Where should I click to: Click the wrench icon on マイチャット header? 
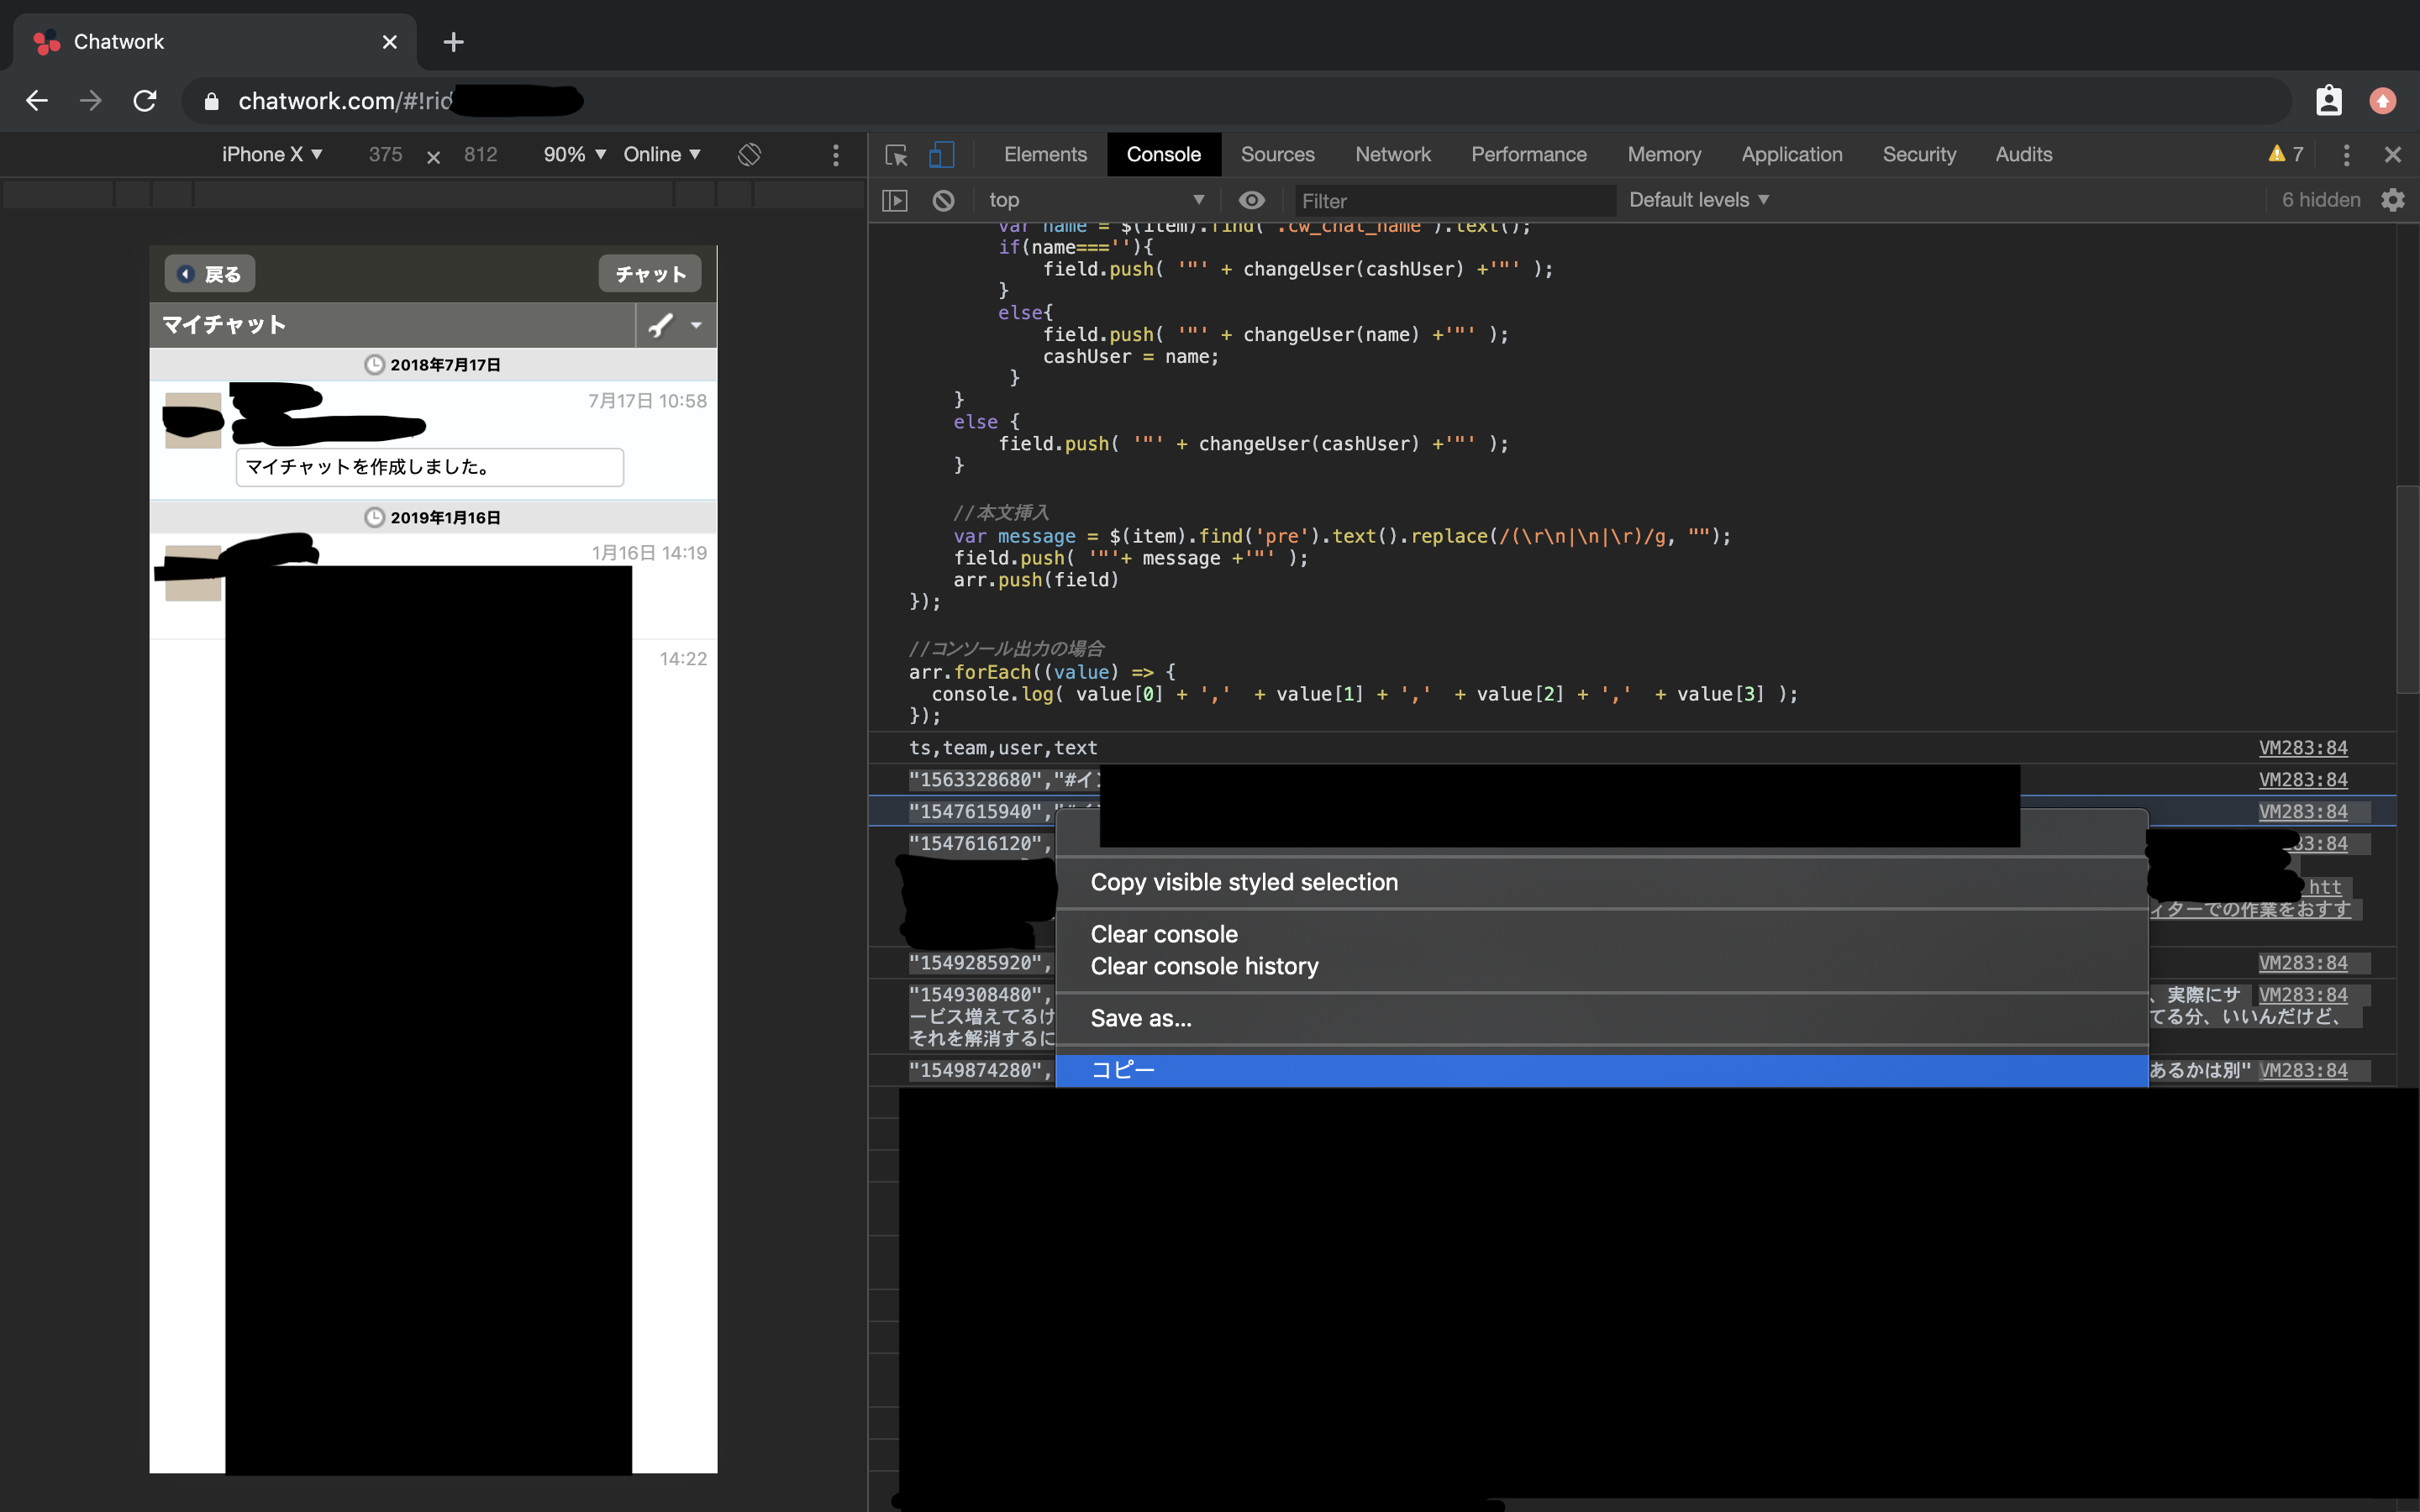point(661,324)
